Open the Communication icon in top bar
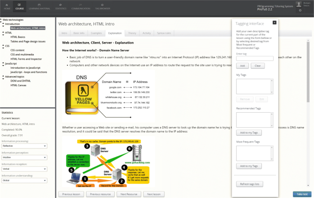 tap(81, 6)
